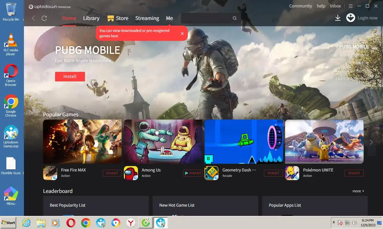Open Pokémon UNITE game thumbnail

(x=324, y=142)
